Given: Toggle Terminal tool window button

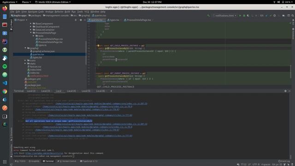Looking at the screenshot, I should pos(48,161).
